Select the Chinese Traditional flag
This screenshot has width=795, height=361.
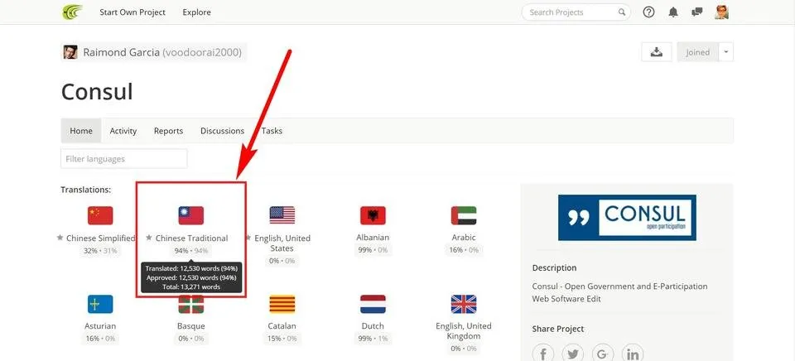click(x=191, y=215)
